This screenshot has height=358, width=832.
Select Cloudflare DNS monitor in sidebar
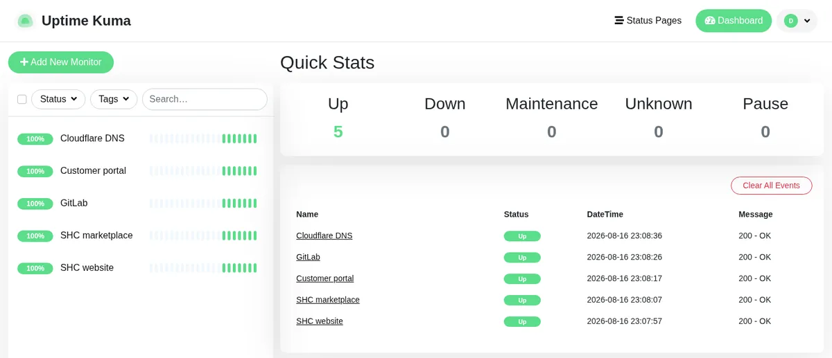click(x=141, y=138)
